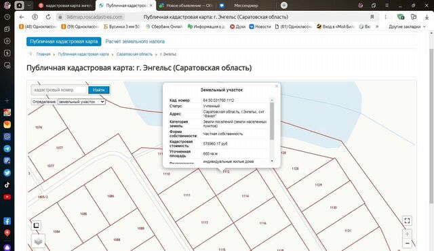Zoom out the cadastral map
434x251 pixels.
tap(407, 244)
